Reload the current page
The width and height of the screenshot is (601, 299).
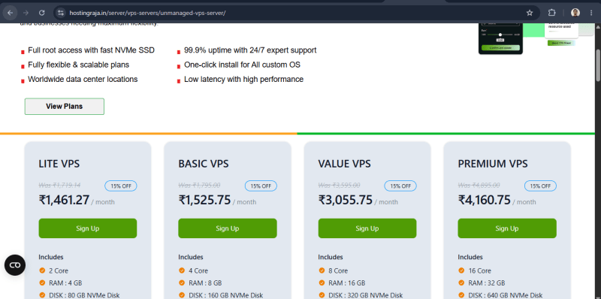[x=42, y=13]
